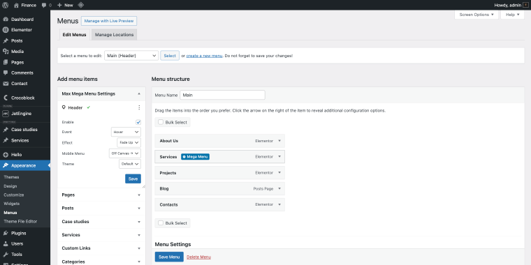Open the menu selector showing Main (Header)

tap(131, 55)
